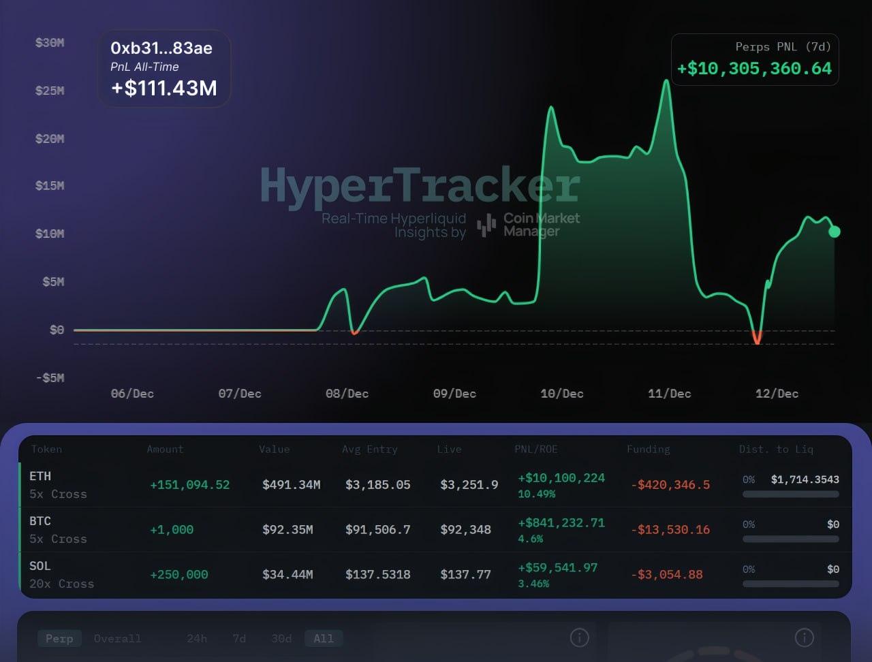
Task: Click the info icon in the rightmost bottom panel
Action: tap(804, 637)
